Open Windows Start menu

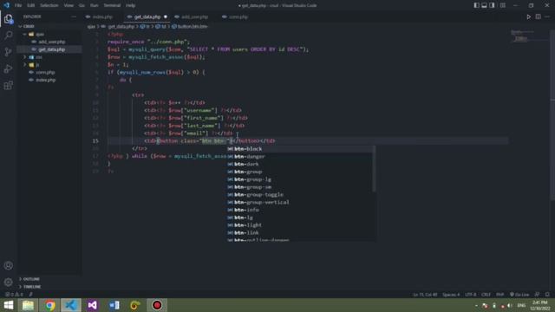[x=8, y=305]
